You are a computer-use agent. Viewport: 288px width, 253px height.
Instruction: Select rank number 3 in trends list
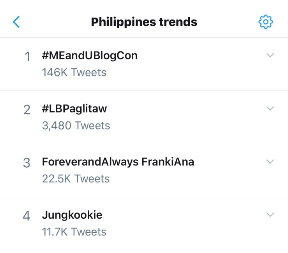point(27,163)
